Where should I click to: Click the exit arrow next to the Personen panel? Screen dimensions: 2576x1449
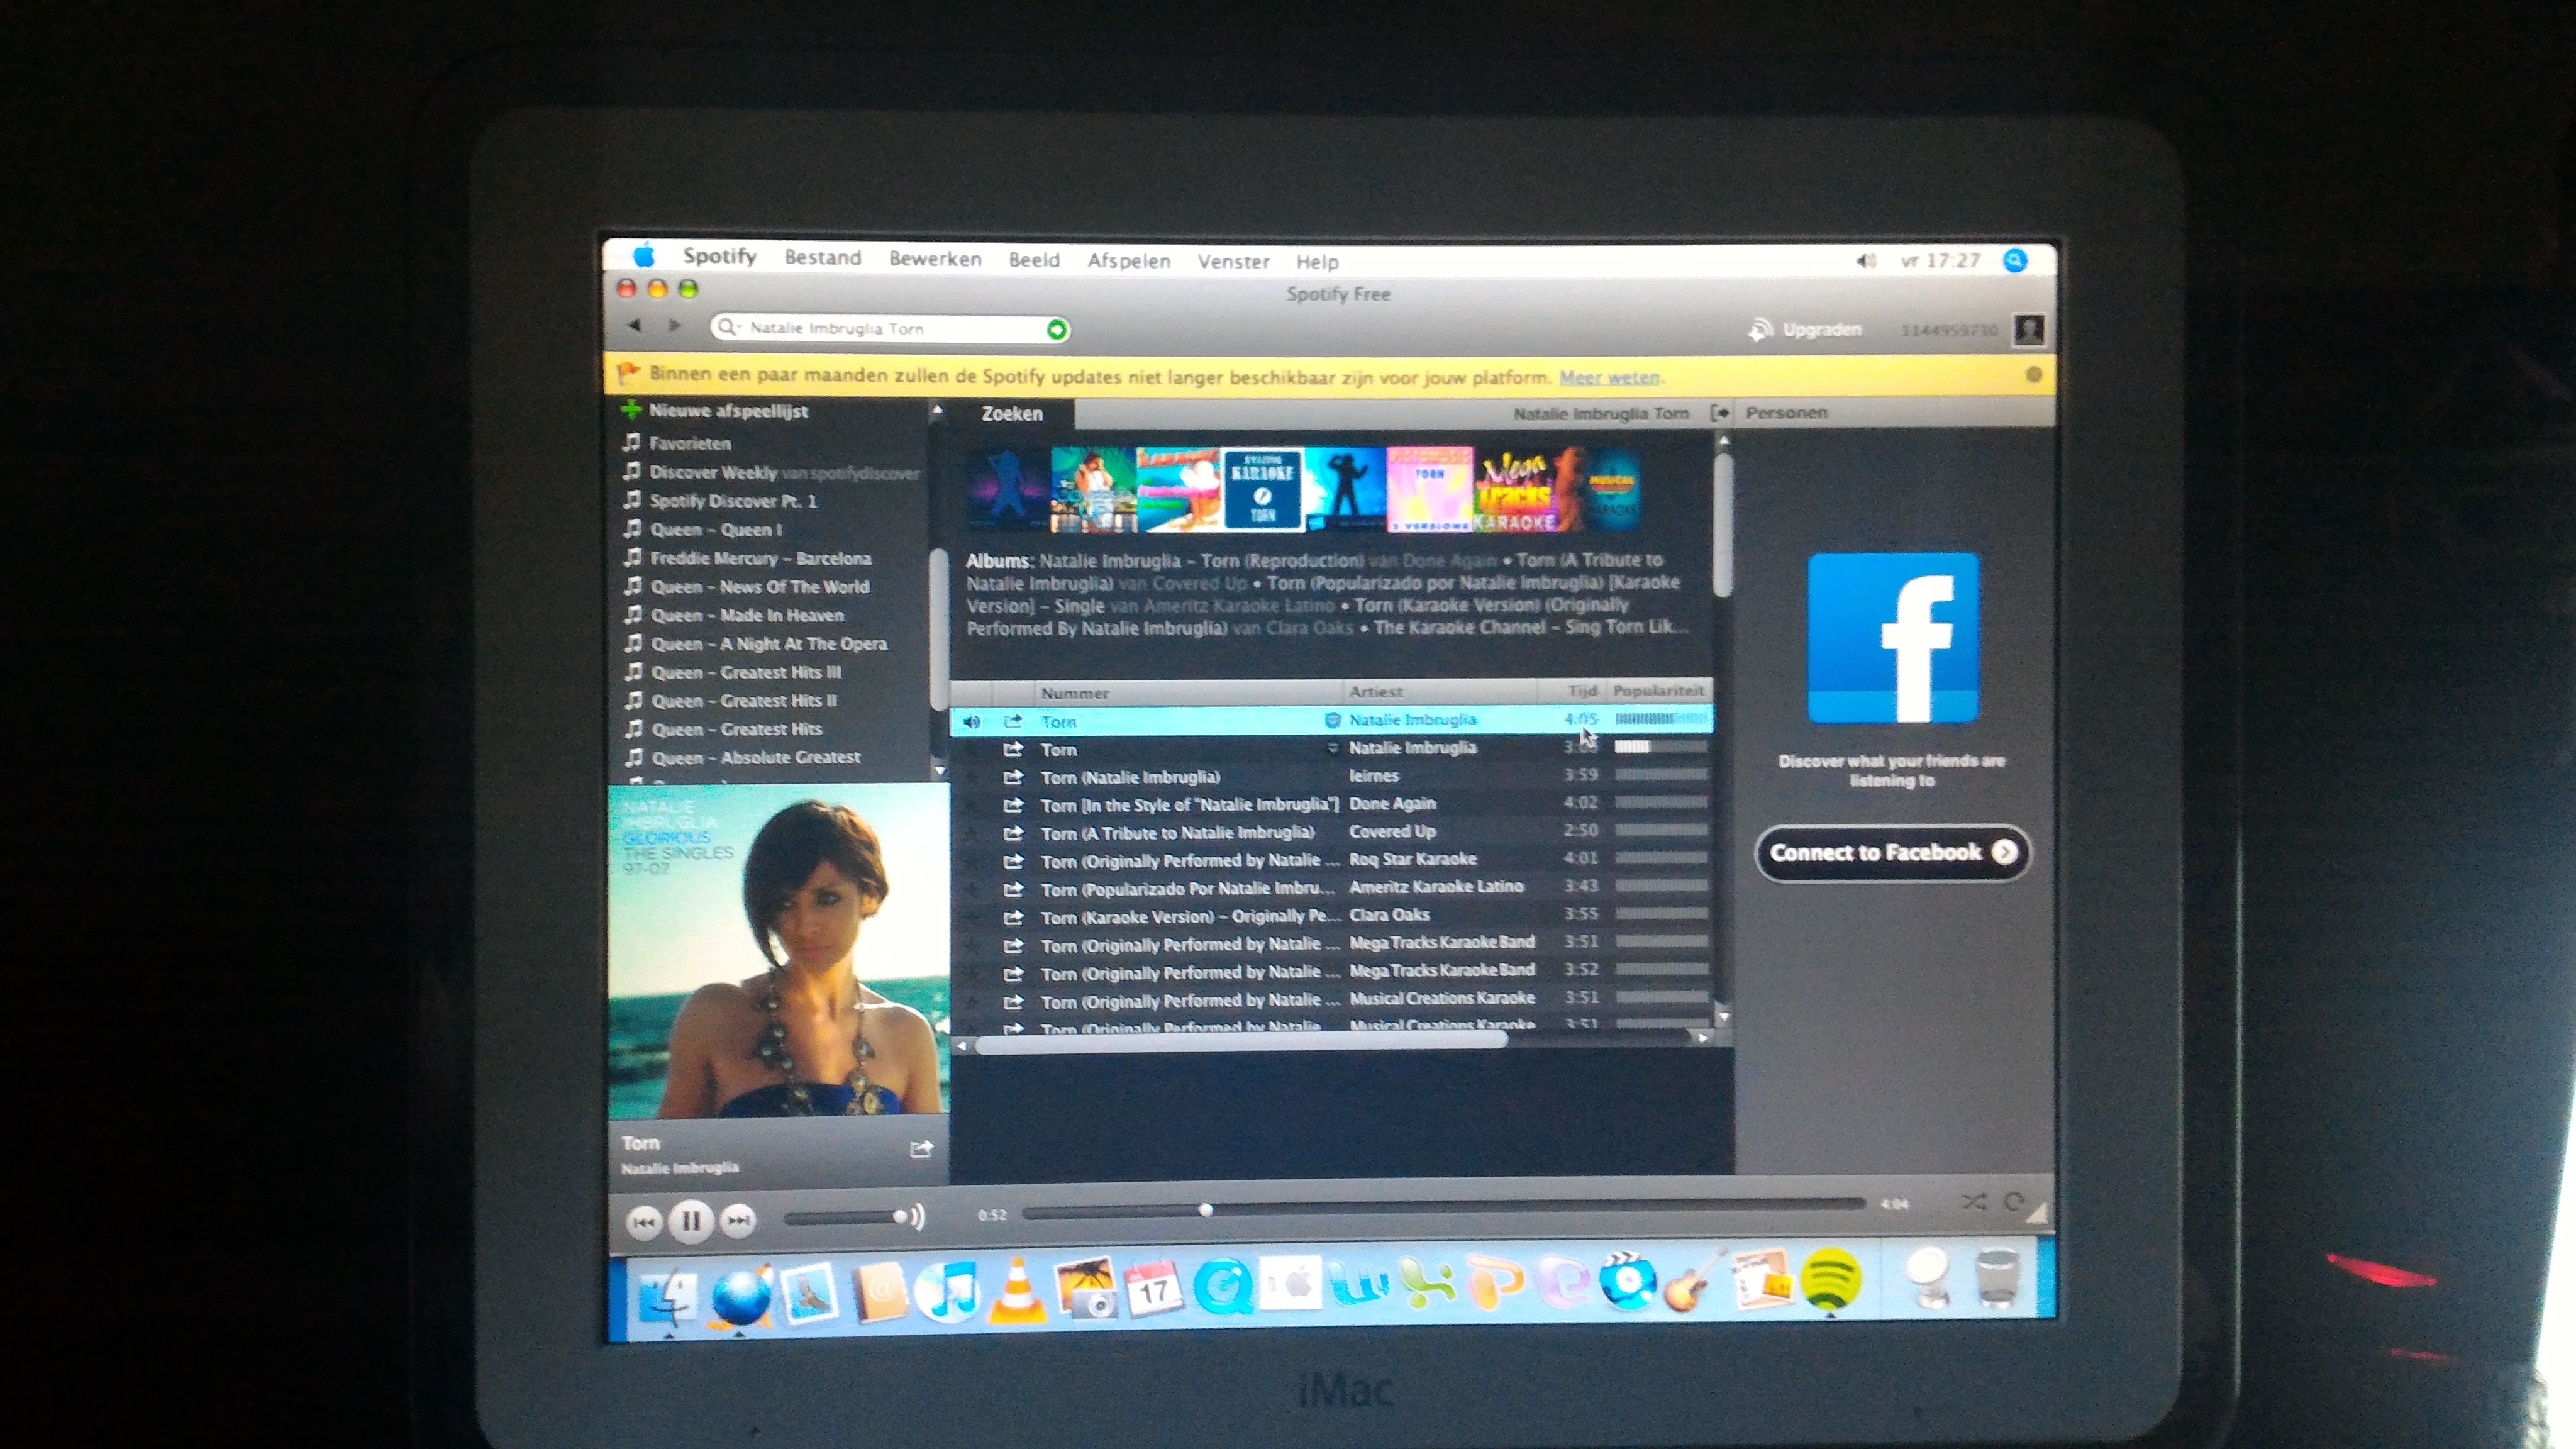click(1719, 413)
